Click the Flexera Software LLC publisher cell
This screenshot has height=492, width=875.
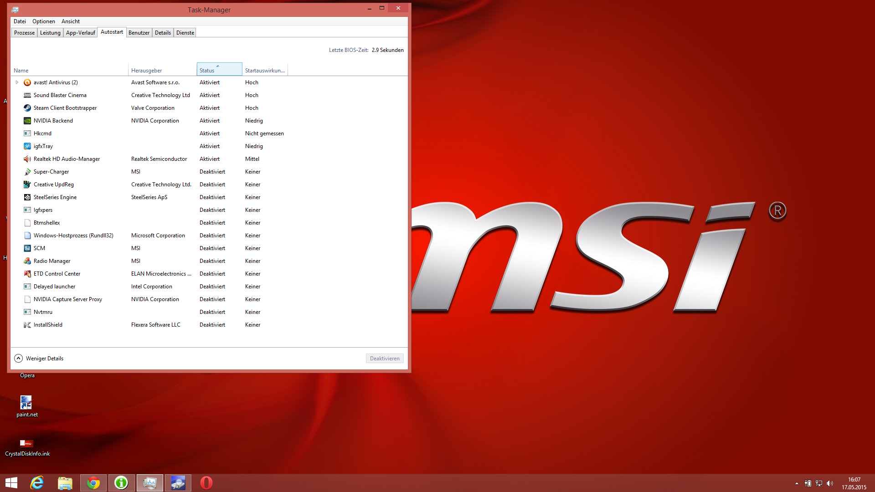pyautogui.click(x=156, y=325)
